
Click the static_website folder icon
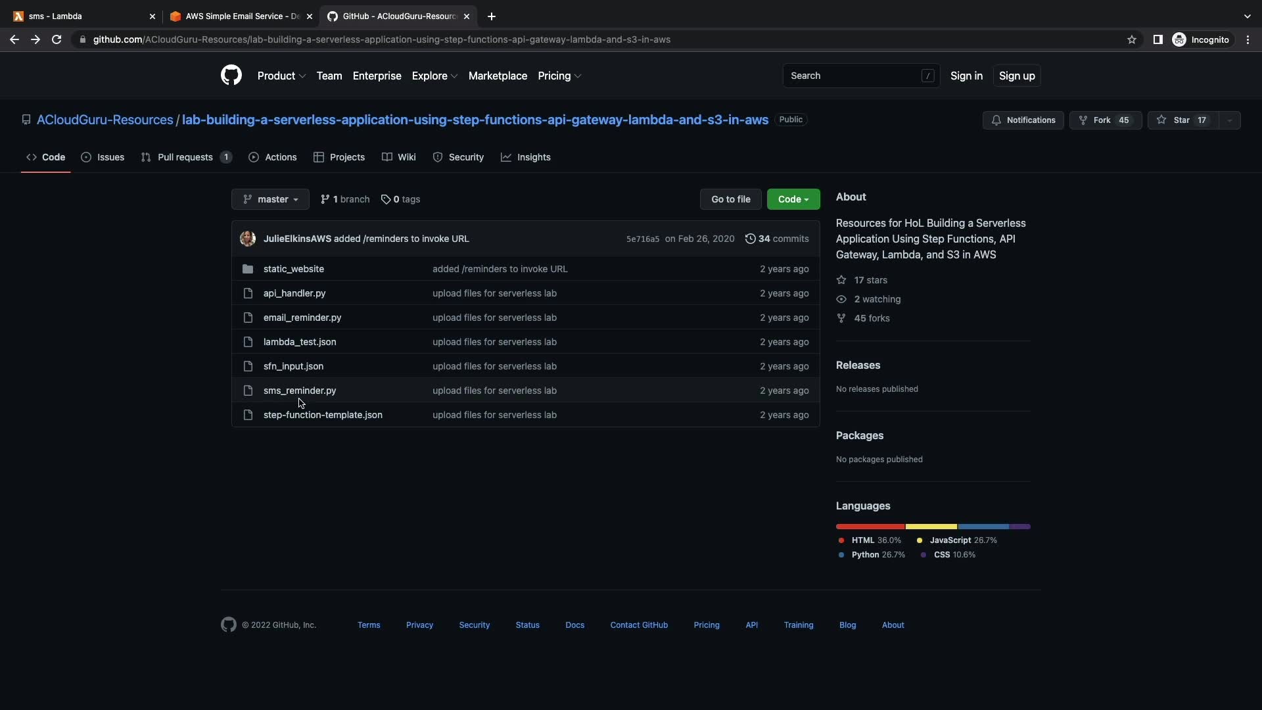click(x=248, y=269)
